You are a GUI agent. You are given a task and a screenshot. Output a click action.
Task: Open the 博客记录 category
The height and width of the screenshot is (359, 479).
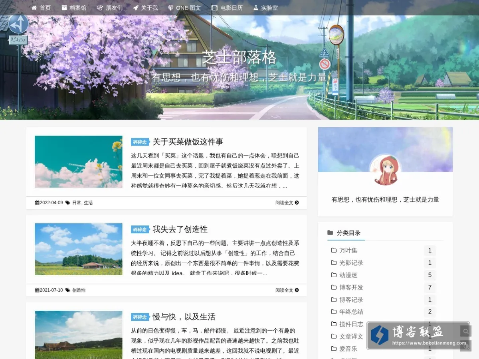[351, 300]
